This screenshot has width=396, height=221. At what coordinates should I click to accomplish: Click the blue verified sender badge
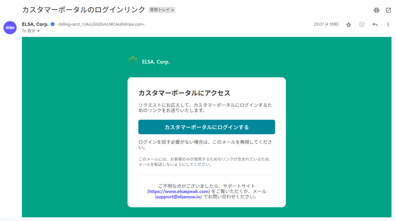(53, 24)
